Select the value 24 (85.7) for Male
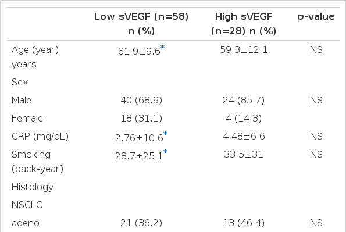Screen dimensions: 346x232 [244, 100]
